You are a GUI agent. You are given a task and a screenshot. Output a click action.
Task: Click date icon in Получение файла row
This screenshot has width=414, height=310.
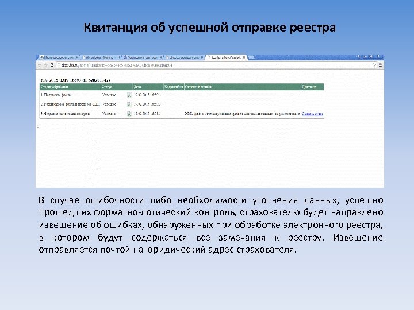click(x=129, y=95)
